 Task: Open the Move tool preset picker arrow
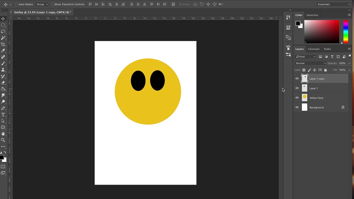coord(10,4)
